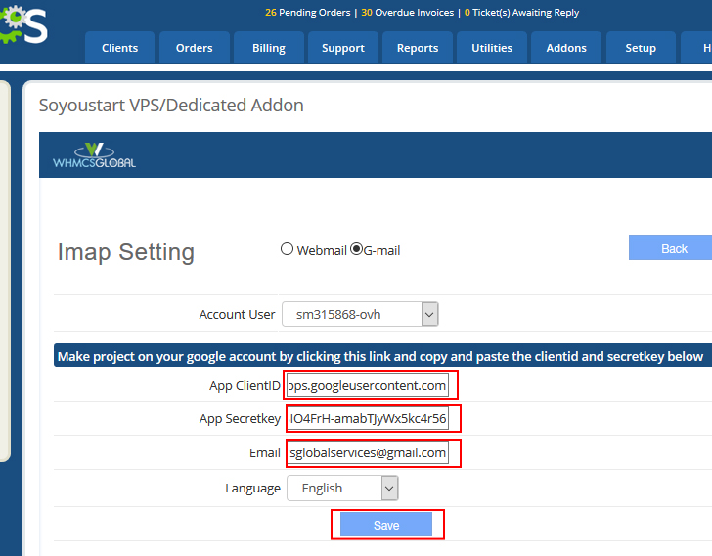The width and height of the screenshot is (712, 556).
Task: Click the Back button
Action: [674, 248]
